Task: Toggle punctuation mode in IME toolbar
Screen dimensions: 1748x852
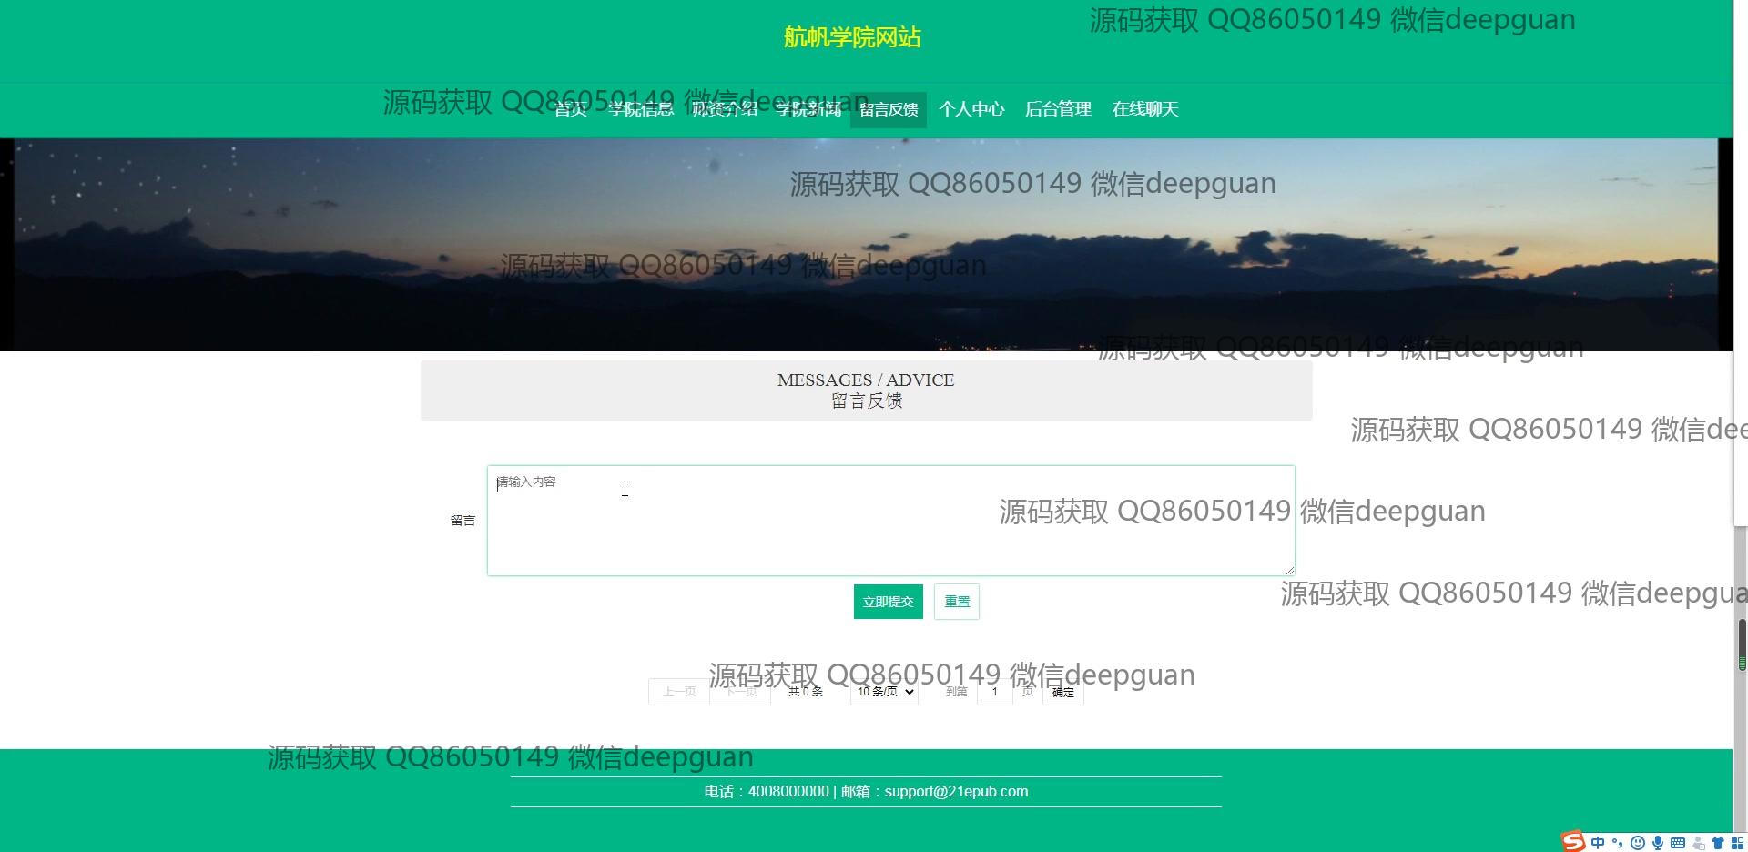Action: click(1618, 843)
